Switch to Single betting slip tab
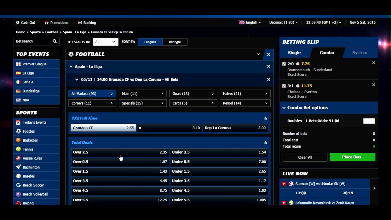The width and height of the screenshot is (391, 220). 294,53
